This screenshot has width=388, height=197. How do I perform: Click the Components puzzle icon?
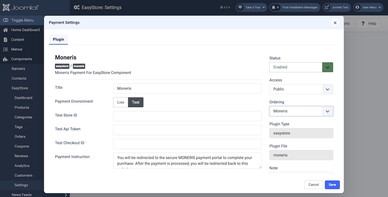coord(5,59)
